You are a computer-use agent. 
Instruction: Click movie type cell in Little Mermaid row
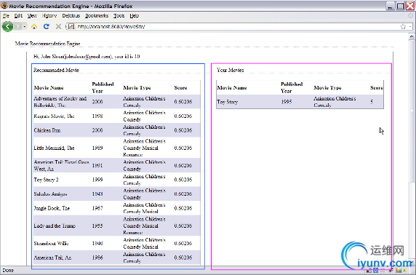[145, 148]
